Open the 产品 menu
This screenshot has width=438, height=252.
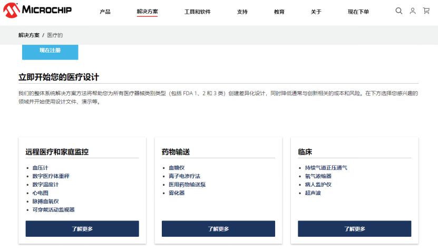pyautogui.click(x=105, y=12)
